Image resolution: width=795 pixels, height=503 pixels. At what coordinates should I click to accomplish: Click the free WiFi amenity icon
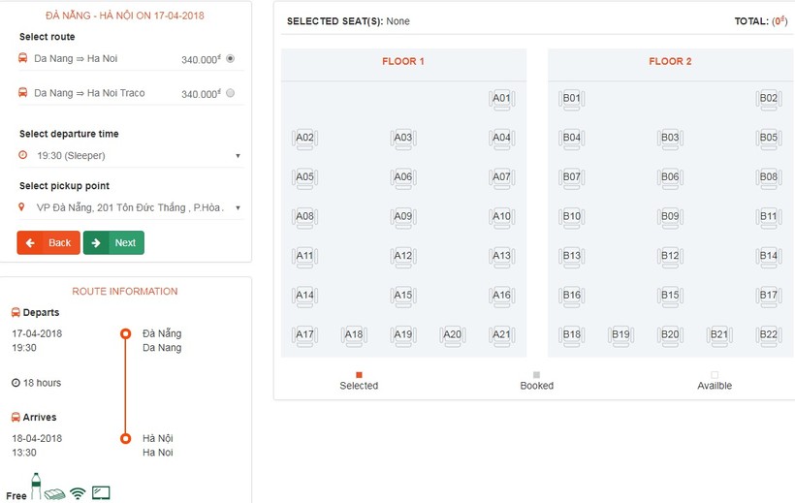[79, 493]
